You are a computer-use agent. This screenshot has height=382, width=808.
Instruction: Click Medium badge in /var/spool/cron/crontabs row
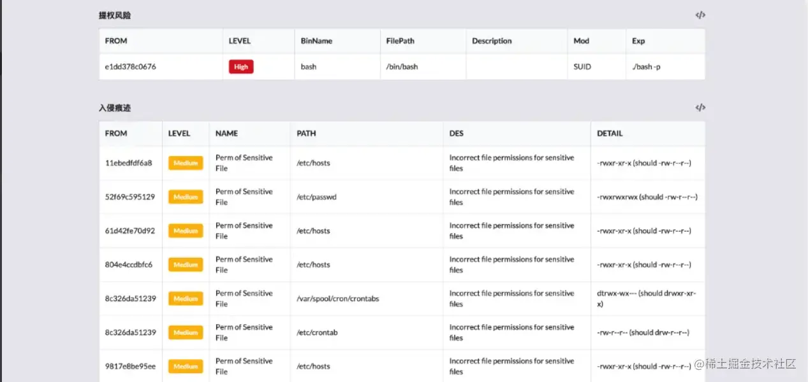pos(186,299)
